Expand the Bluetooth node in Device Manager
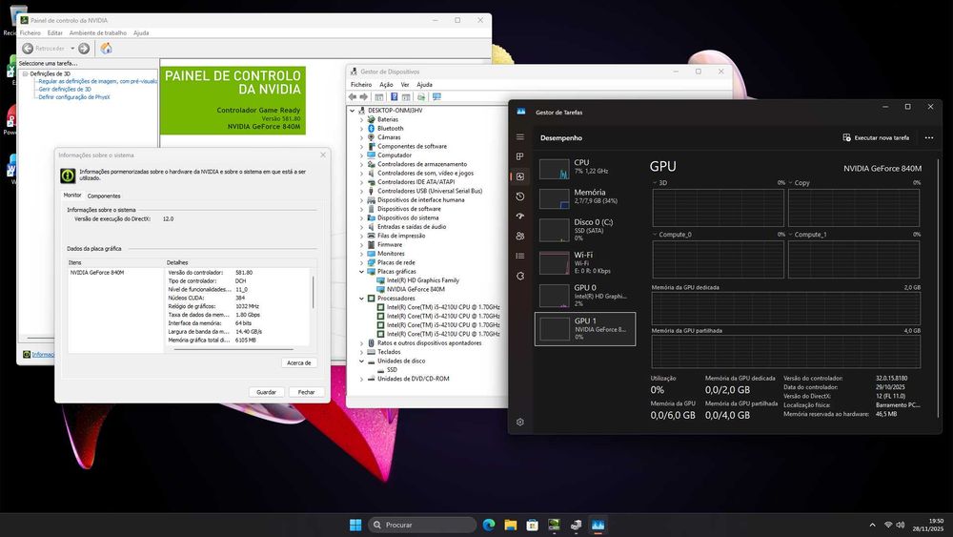The height and width of the screenshot is (537, 953). coord(361,129)
